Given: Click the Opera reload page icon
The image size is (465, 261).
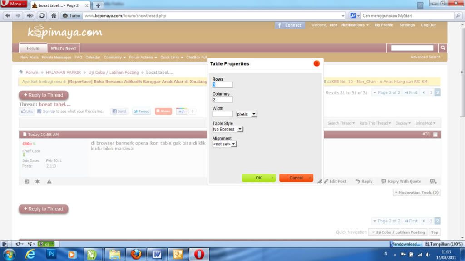Looking at the screenshot, I should [x=41, y=15].
